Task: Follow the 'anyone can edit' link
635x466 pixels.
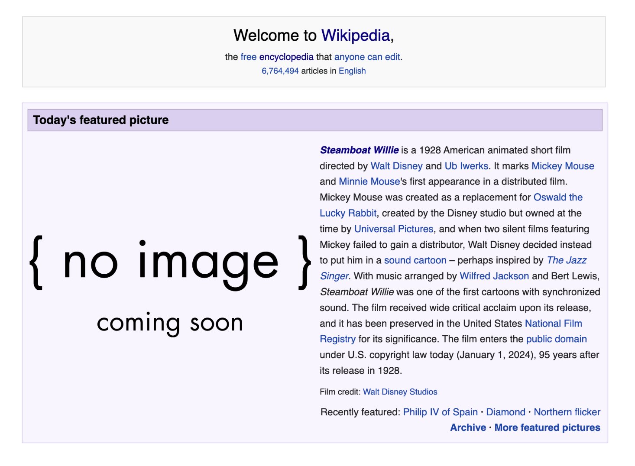Action: (367, 57)
